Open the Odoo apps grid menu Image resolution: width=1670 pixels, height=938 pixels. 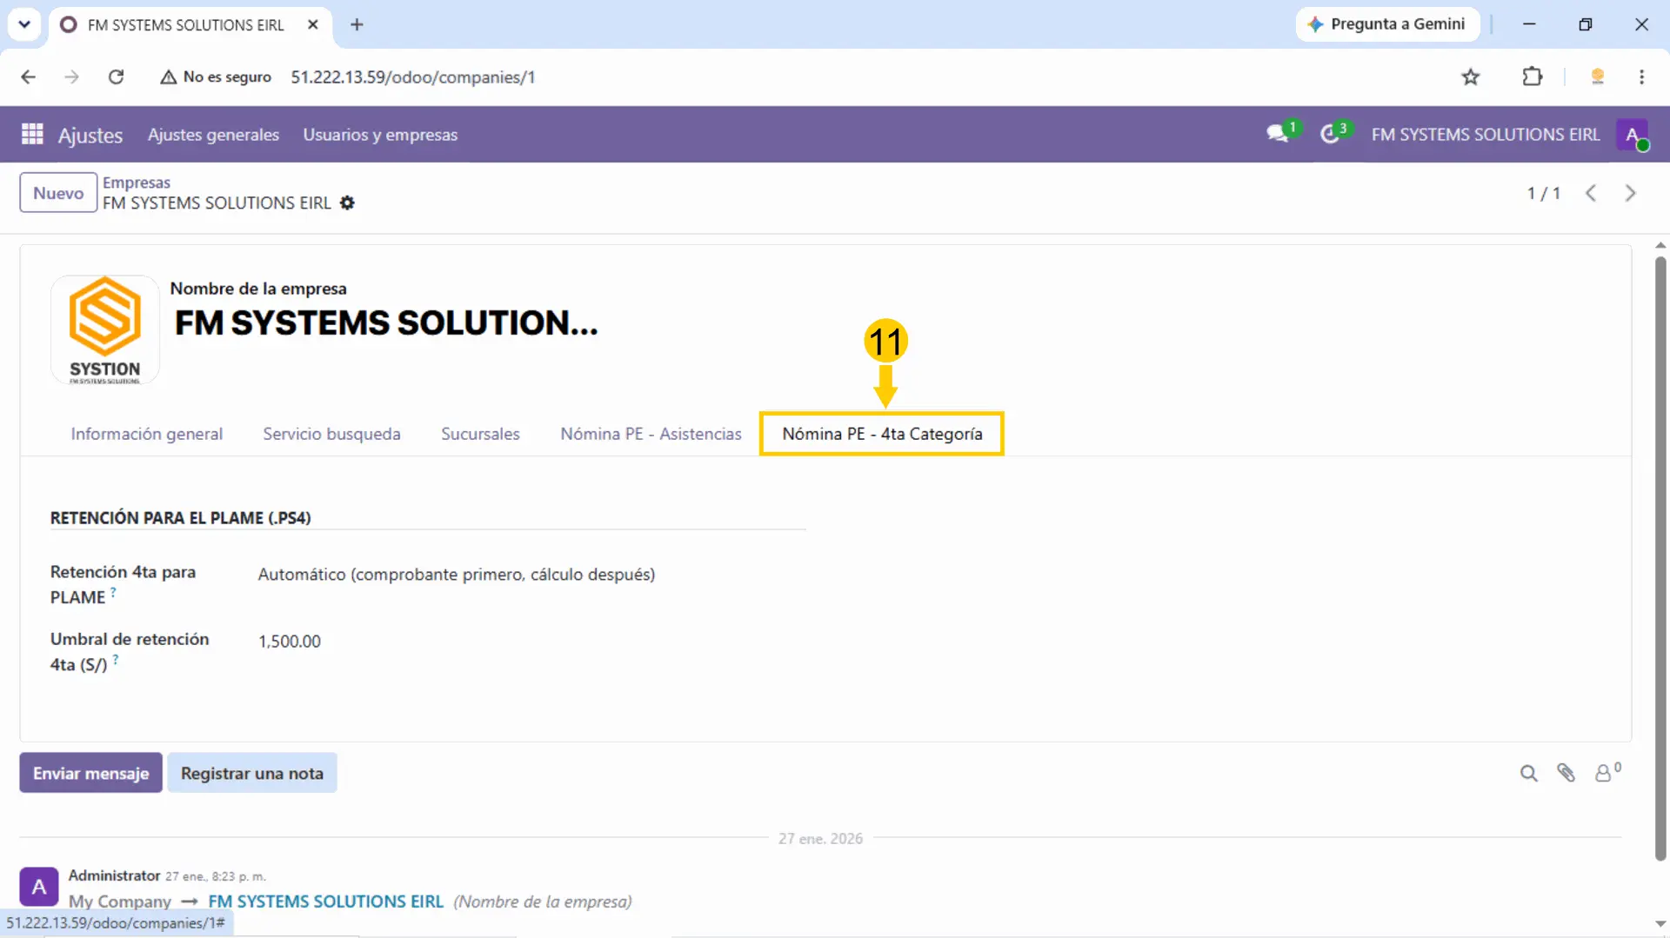[x=32, y=134]
